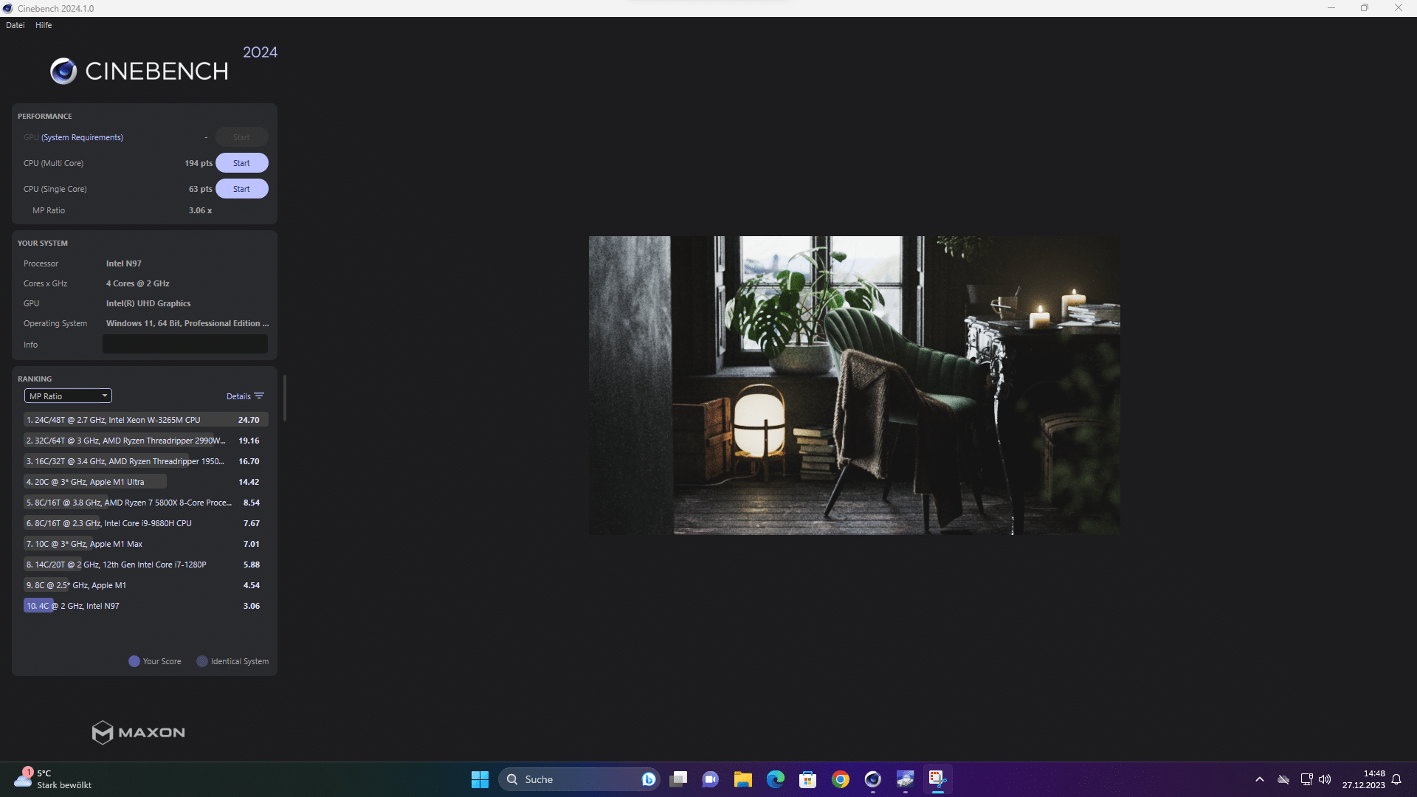Open Cinebench from the taskbar
1417x797 pixels.
[872, 779]
